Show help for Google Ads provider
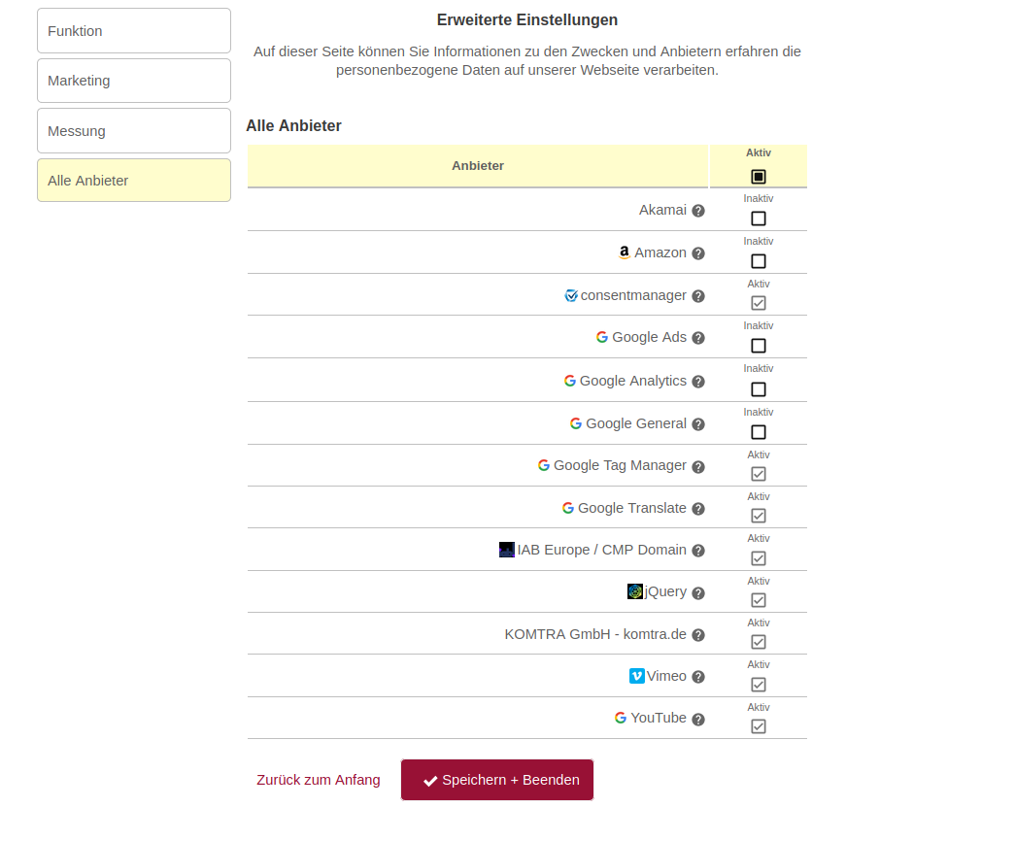This screenshot has width=1015, height=841. tap(698, 338)
